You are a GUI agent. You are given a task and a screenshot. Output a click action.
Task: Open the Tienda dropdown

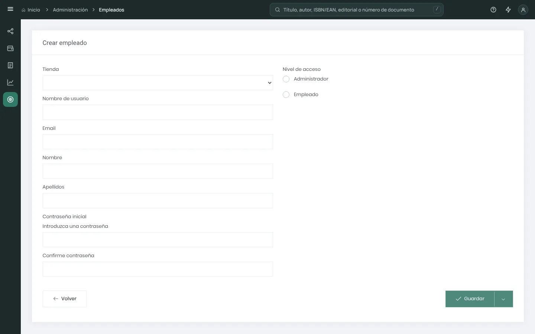click(x=158, y=83)
